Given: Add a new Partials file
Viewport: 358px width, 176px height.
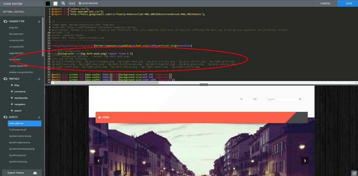Looking at the screenshot, I should (39, 79).
